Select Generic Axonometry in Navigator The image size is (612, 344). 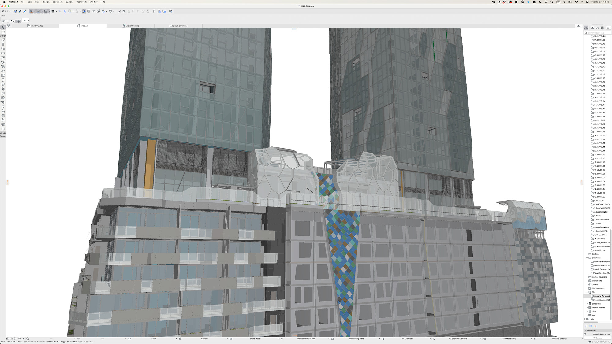(x=600, y=300)
